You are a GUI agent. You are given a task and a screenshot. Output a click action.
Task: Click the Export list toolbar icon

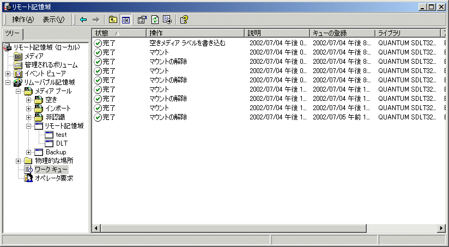click(167, 20)
